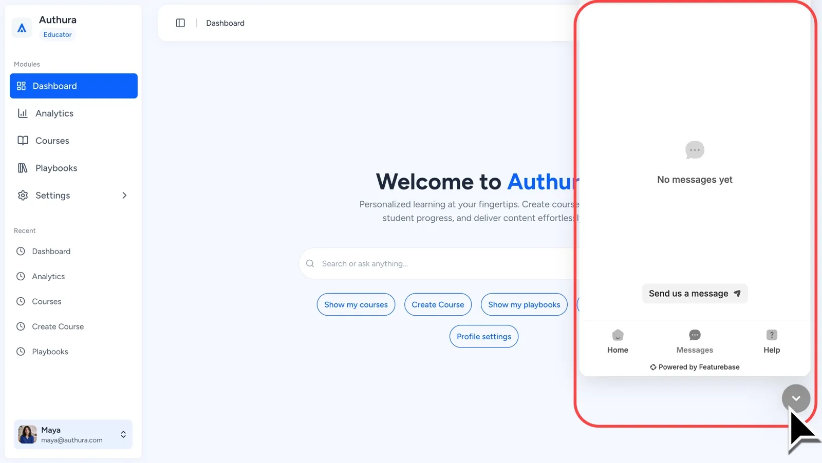Viewport: 822px width, 463px height.
Task: Click clock icon beside recent Playbooks
Action: tap(21, 352)
